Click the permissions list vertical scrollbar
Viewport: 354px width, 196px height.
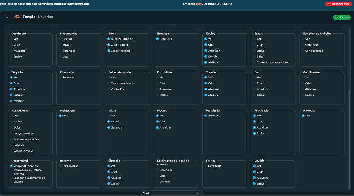click(x=349, y=140)
